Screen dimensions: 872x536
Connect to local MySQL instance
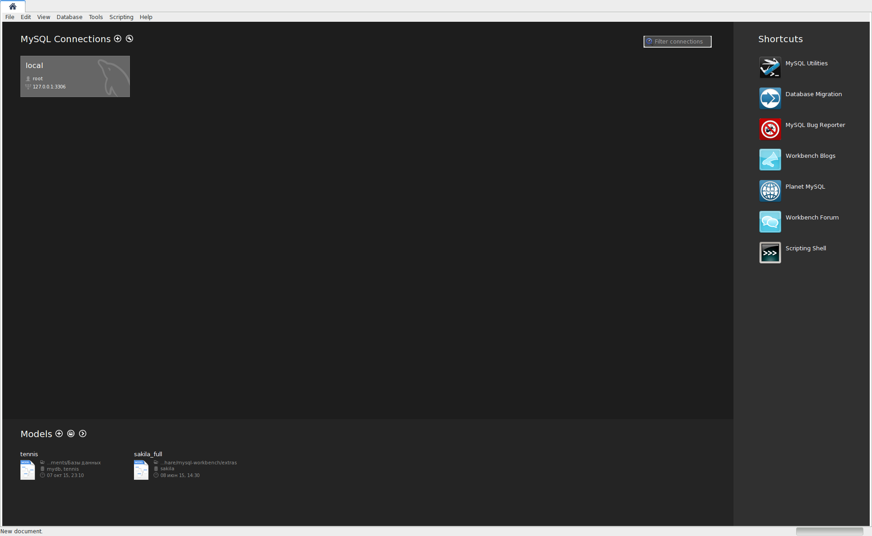(x=74, y=75)
